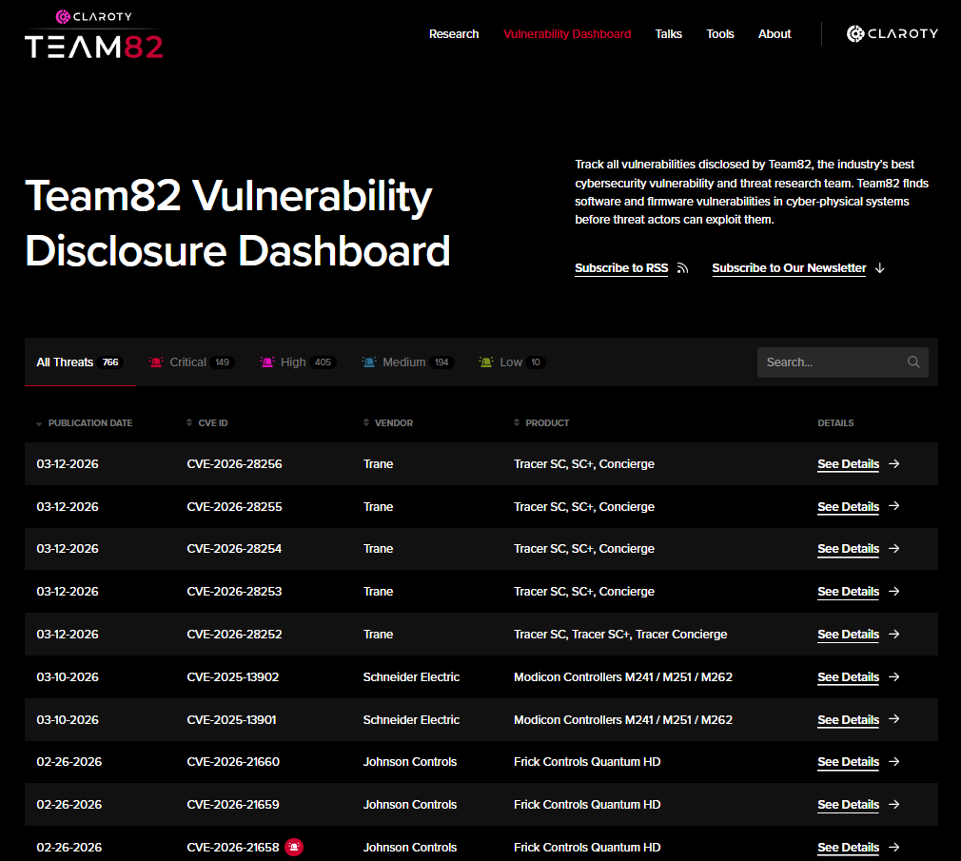The width and height of the screenshot is (961, 861).
Task: Focus the Search input field
Action: [843, 362]
